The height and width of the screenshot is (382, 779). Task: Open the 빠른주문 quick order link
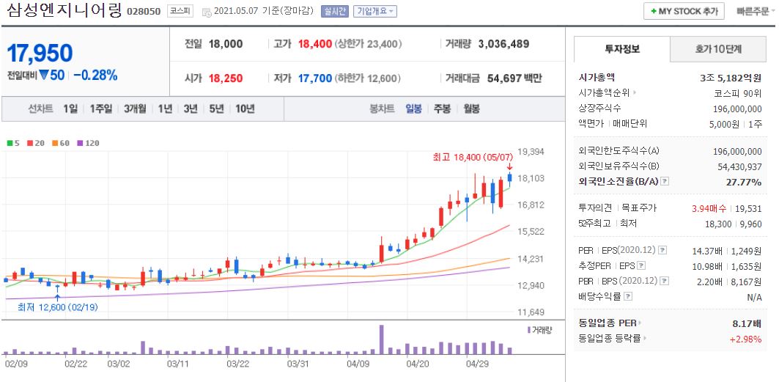(755, 11)
